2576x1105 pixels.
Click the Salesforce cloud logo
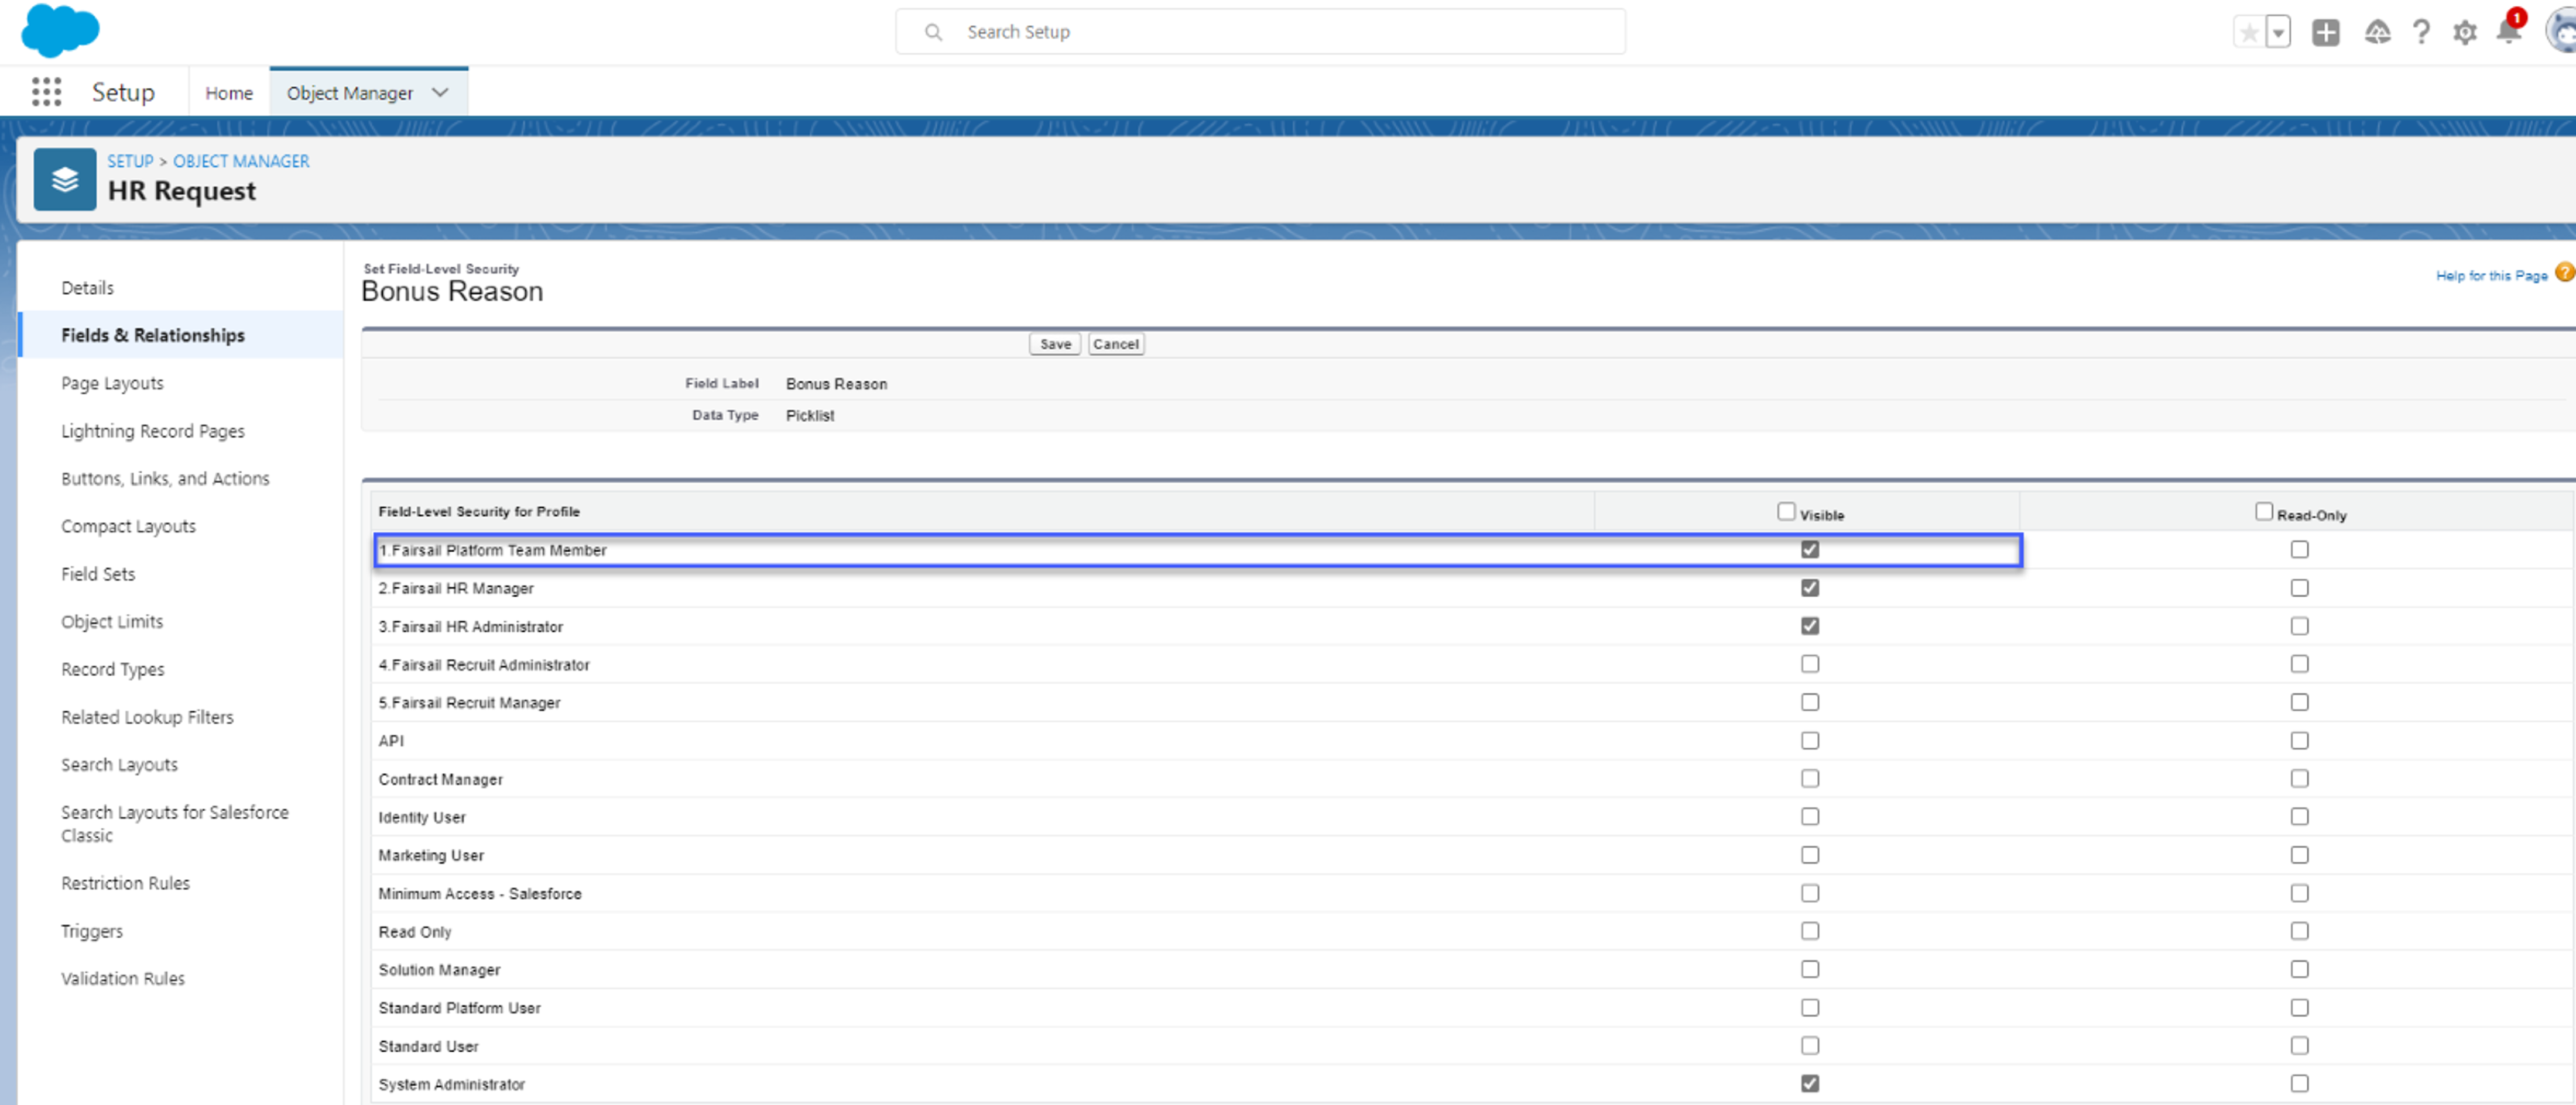coord(60,30)
